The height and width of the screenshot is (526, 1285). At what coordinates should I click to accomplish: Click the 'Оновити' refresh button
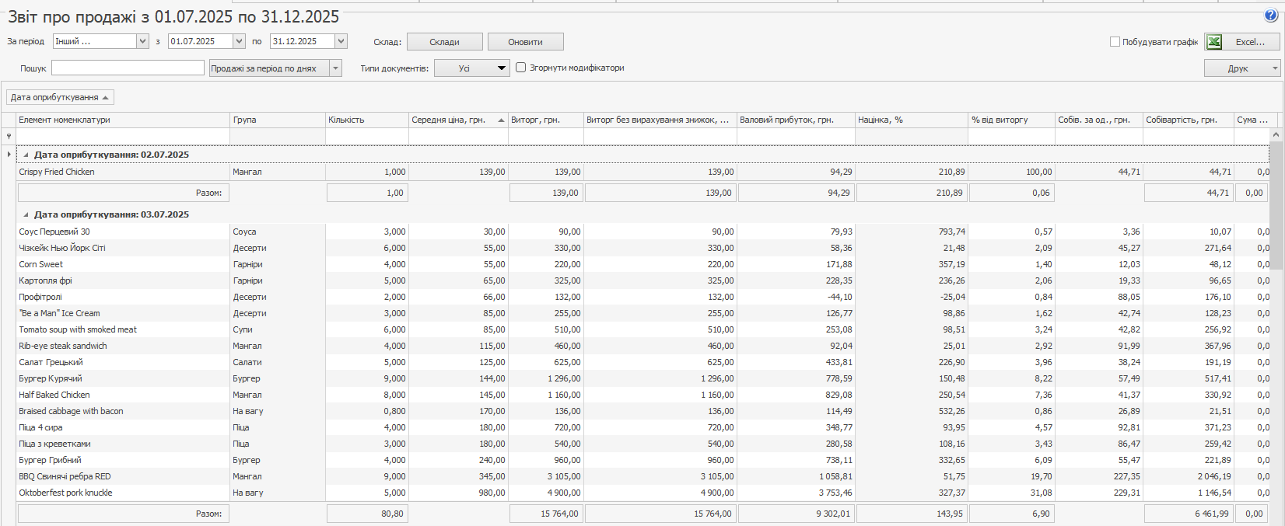click(x=525, y=42)
